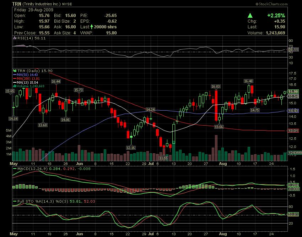Image resolution: width=302 pixels, height=237 pixels.
Task: Click the +2.25% change percentage
Action: click(276, 16)
